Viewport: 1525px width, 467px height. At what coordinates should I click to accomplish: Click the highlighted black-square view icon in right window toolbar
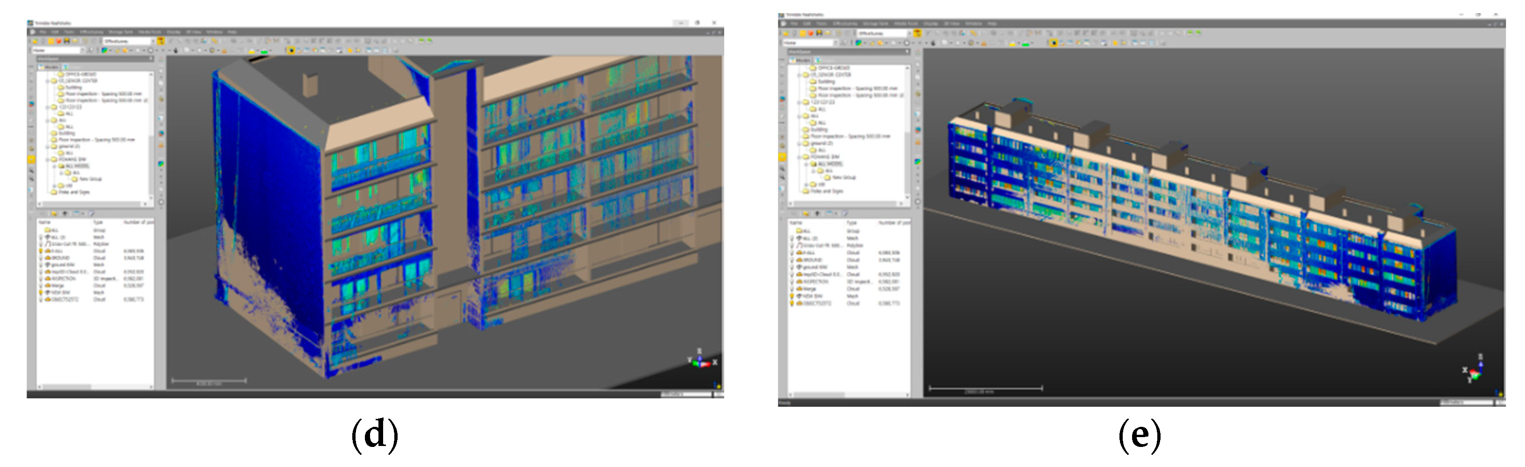[1054, 43]
